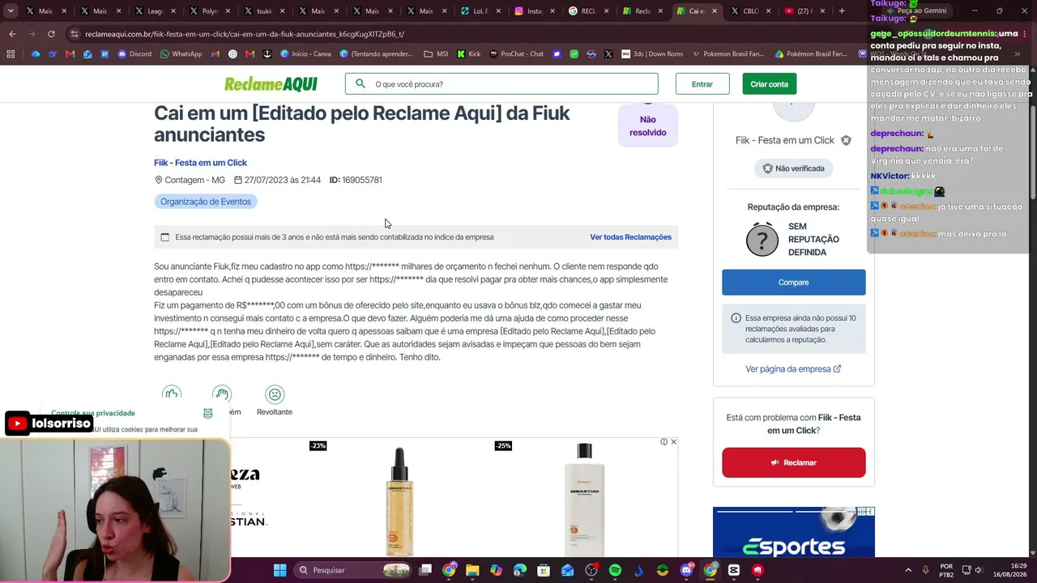The width and height of the screenshot is (1037, 583).
Task: Click the gold Sebastian serum product image
Action: click(399, 500)
